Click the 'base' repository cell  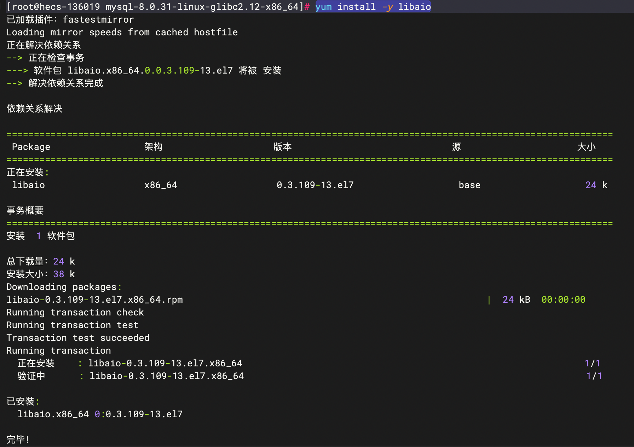point(469,185)
